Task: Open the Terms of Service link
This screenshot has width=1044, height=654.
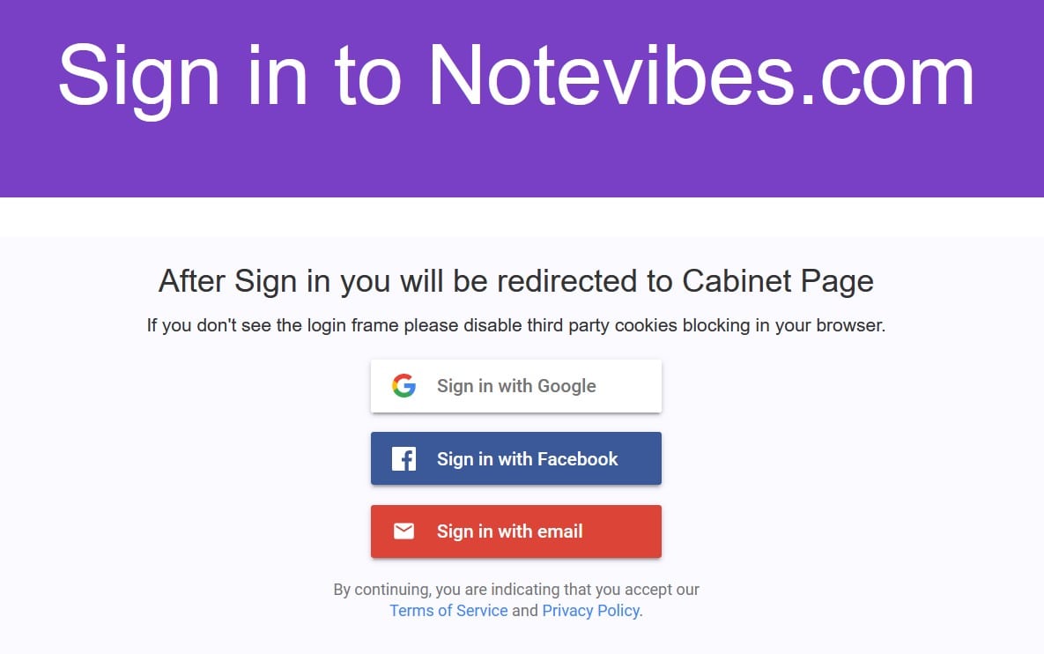Action: pyautogui.click(x=448, y=611)
